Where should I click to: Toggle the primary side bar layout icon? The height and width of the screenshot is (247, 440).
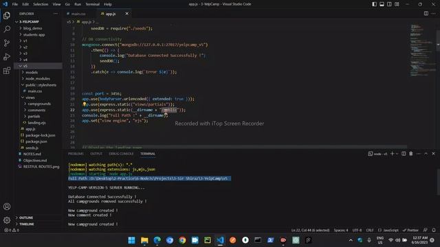374,4
